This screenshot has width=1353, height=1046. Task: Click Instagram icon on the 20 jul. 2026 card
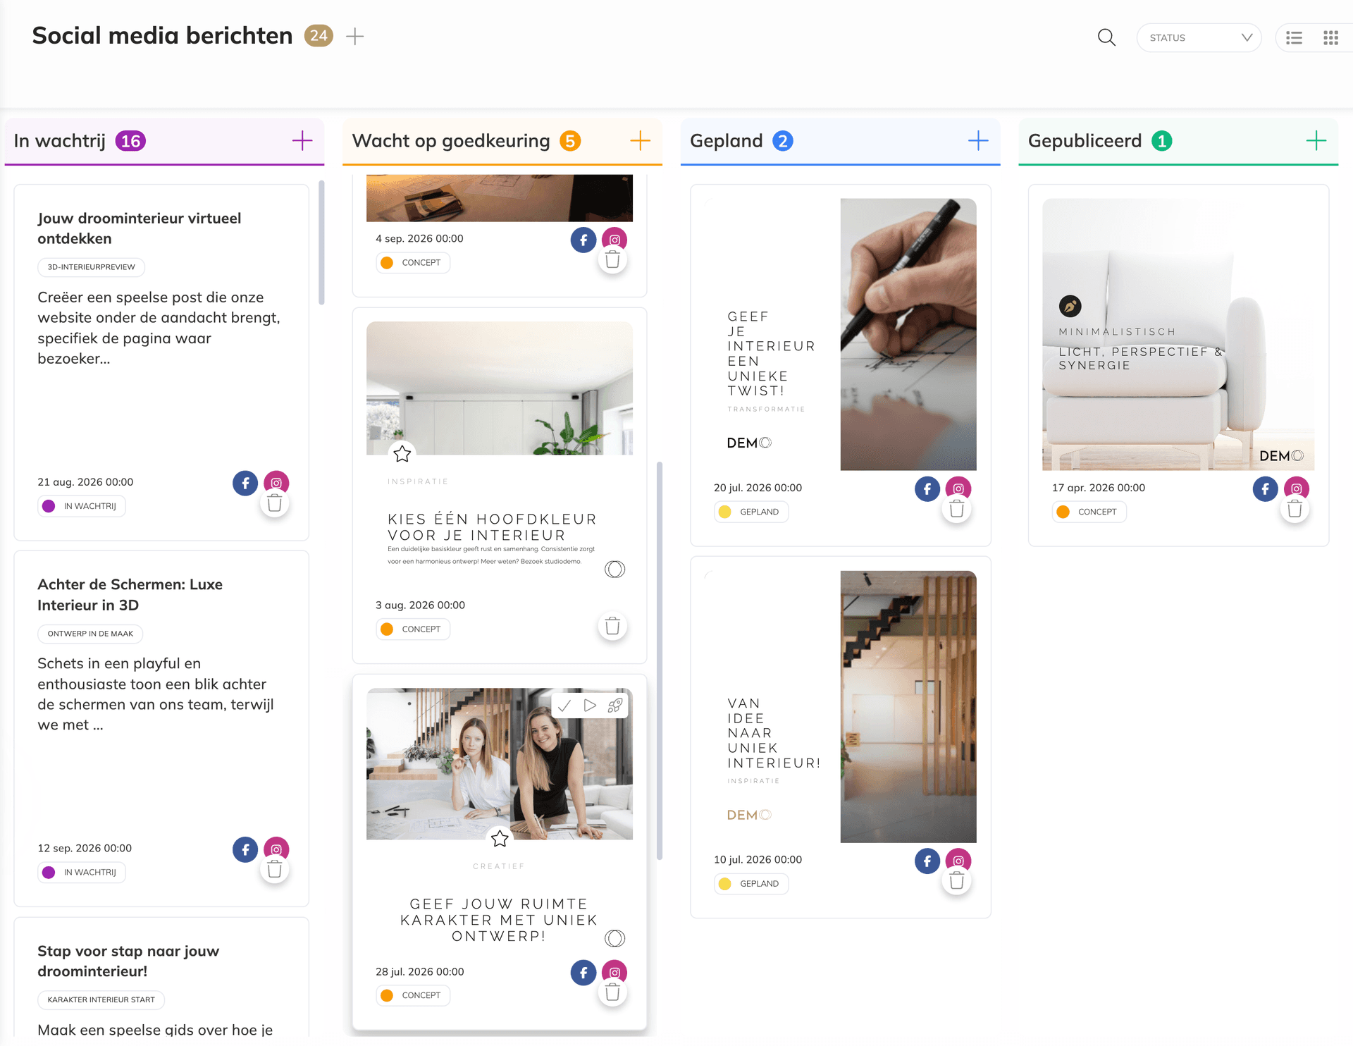pos(958,487)
